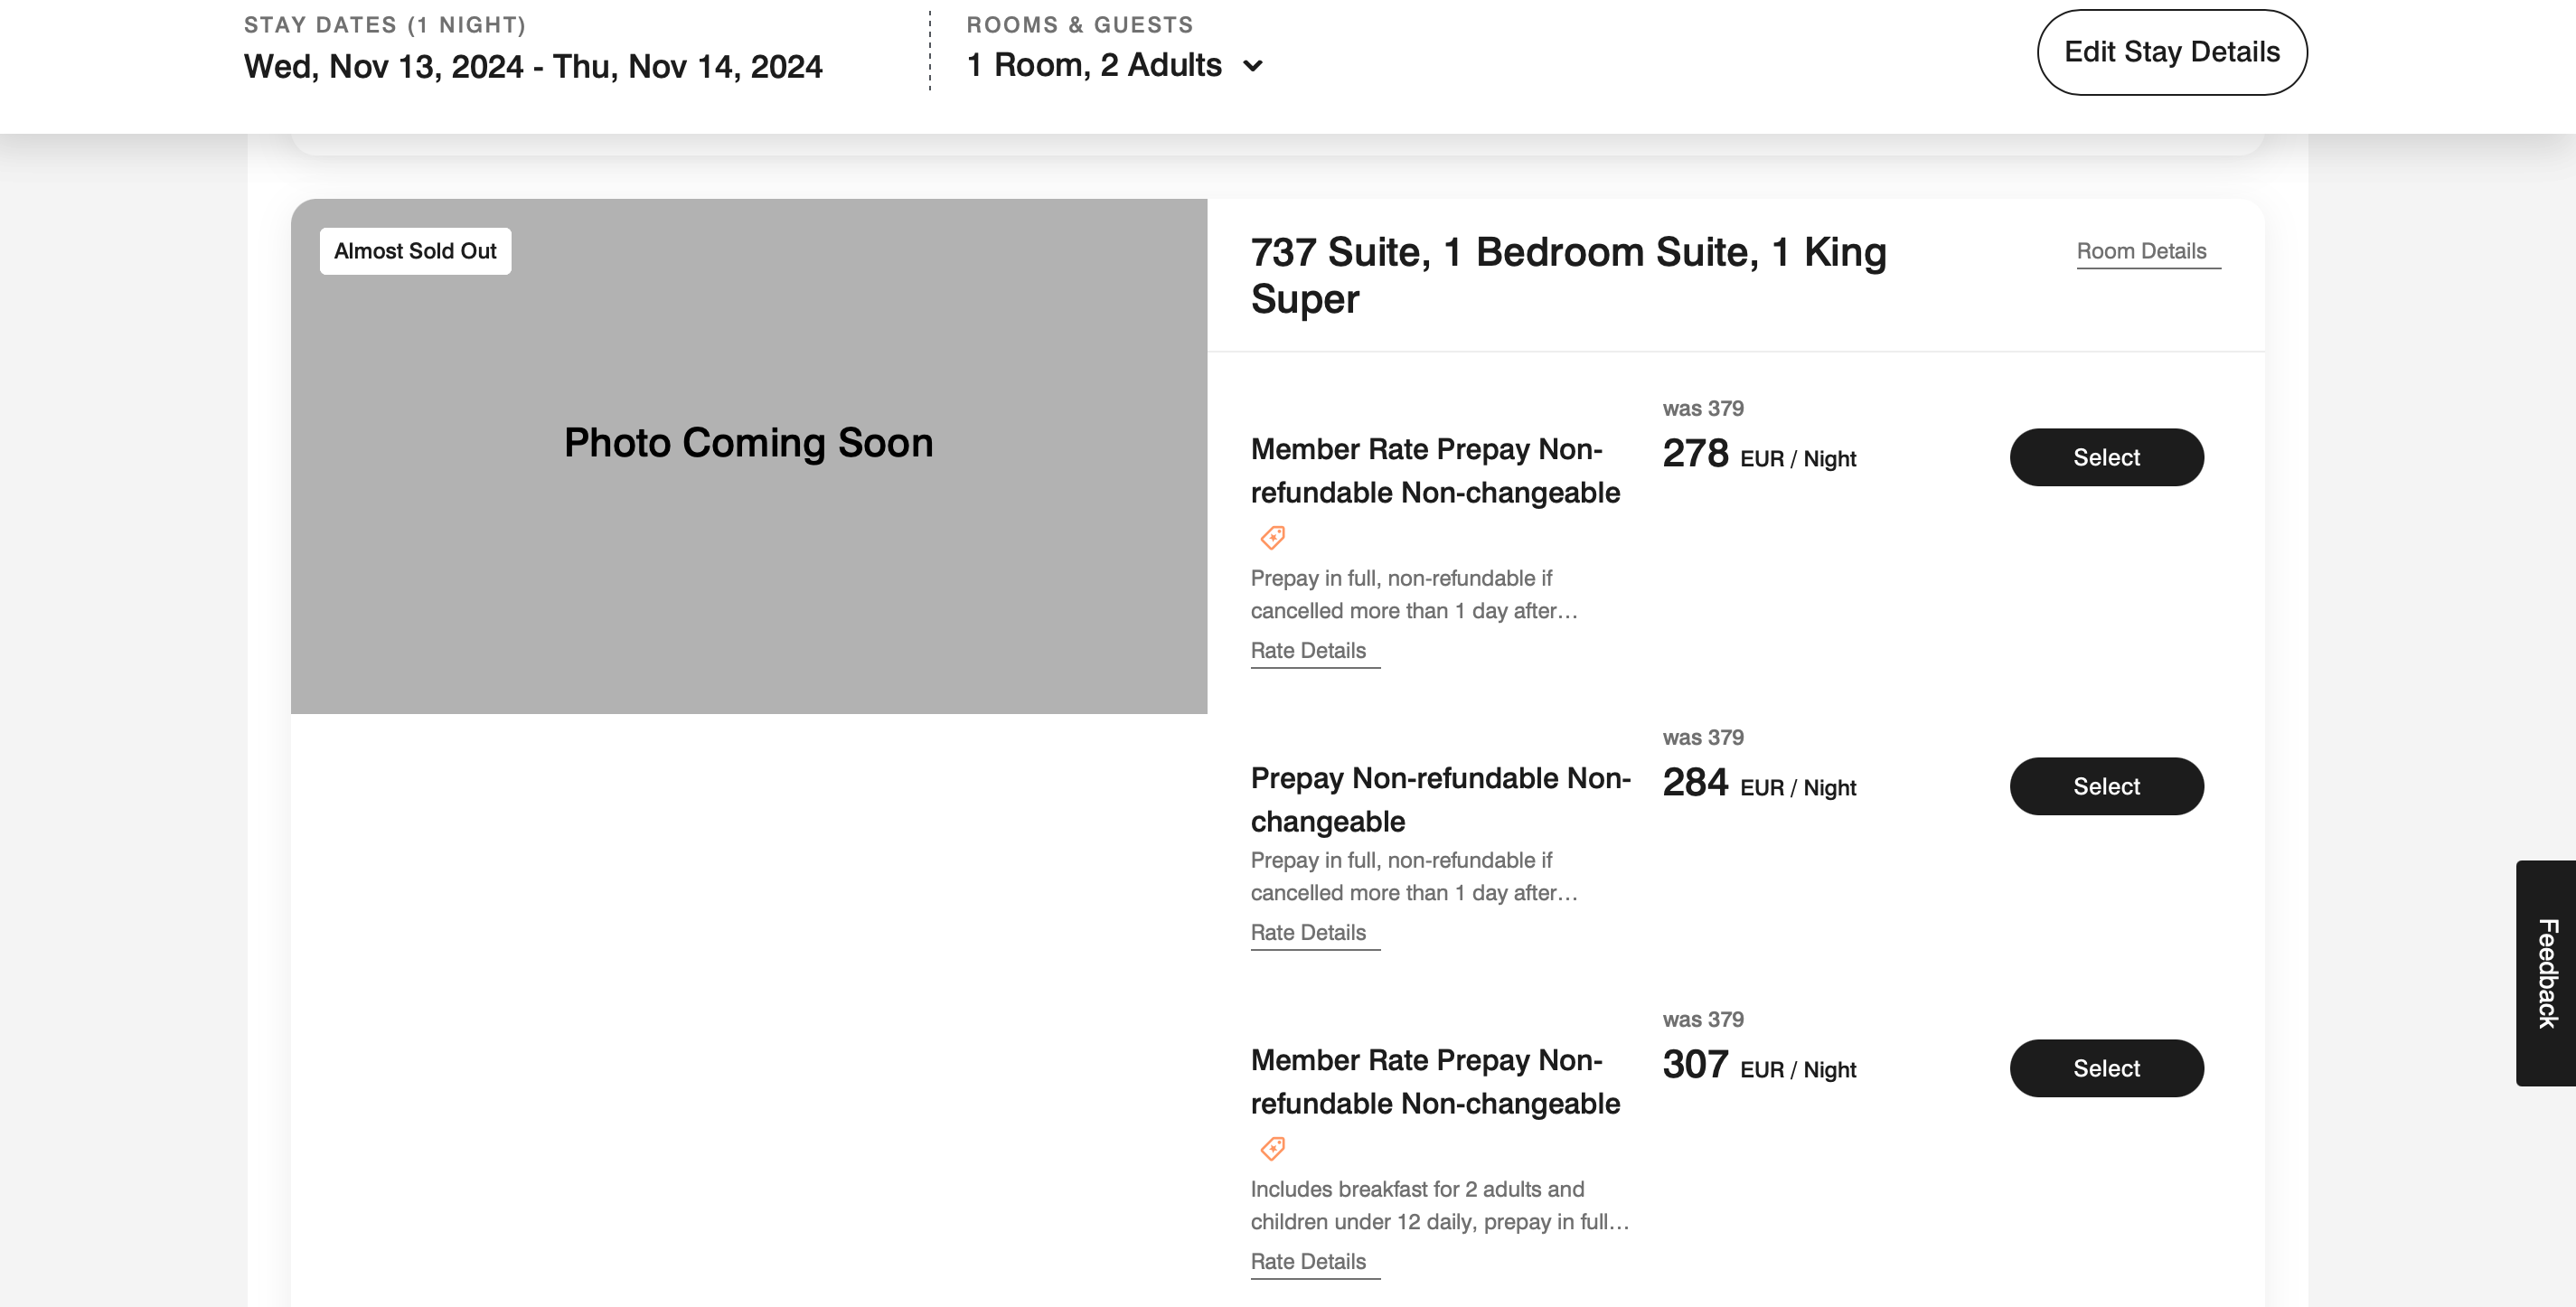Click the 737 Suite room title heading

1567,275
